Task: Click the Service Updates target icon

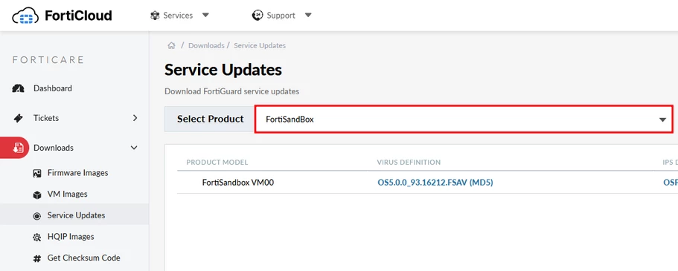Action: click(37, 216)
